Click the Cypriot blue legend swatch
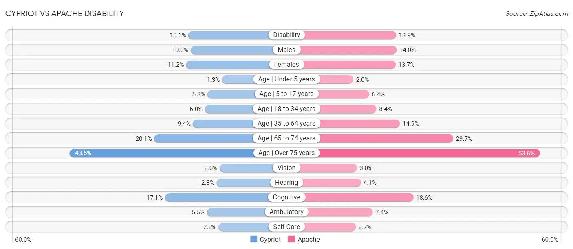 tap(253, 239)
